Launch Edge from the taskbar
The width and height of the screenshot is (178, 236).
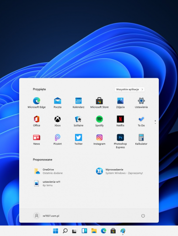coord(103,231)
